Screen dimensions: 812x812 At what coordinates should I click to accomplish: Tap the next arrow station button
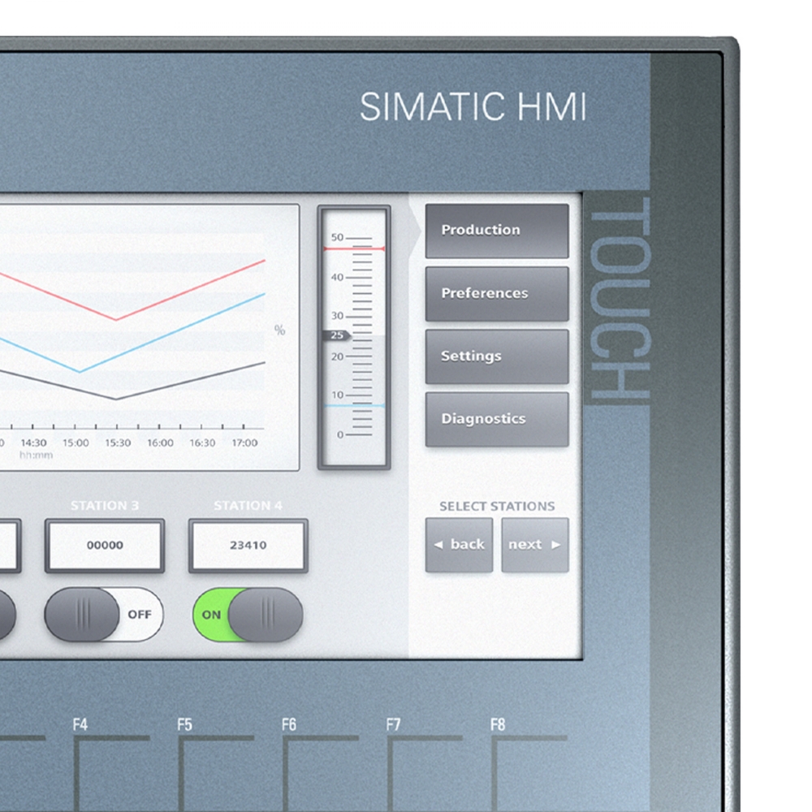click(x=534, y=545)
